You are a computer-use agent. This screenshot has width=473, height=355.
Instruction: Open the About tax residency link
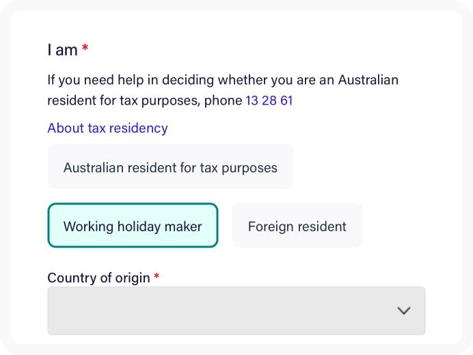pyautogui.click(x=107, y=128)
